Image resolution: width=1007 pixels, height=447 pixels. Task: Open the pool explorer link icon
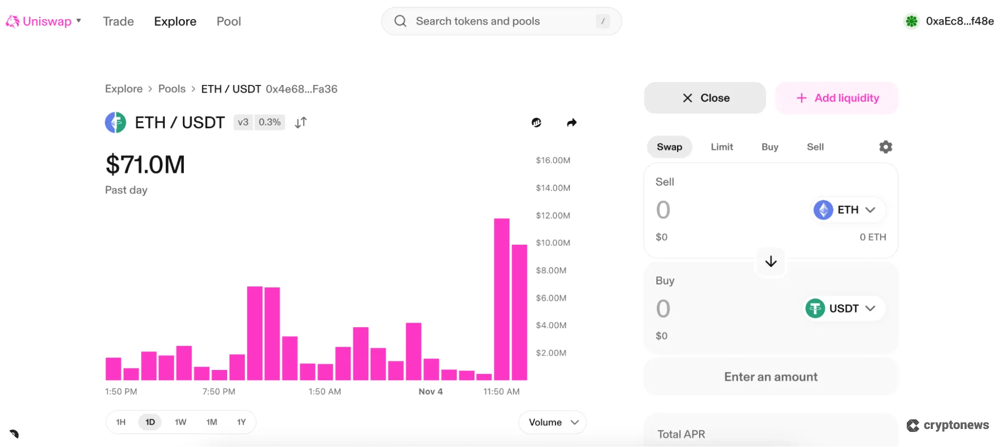click(x=536, y=123)
